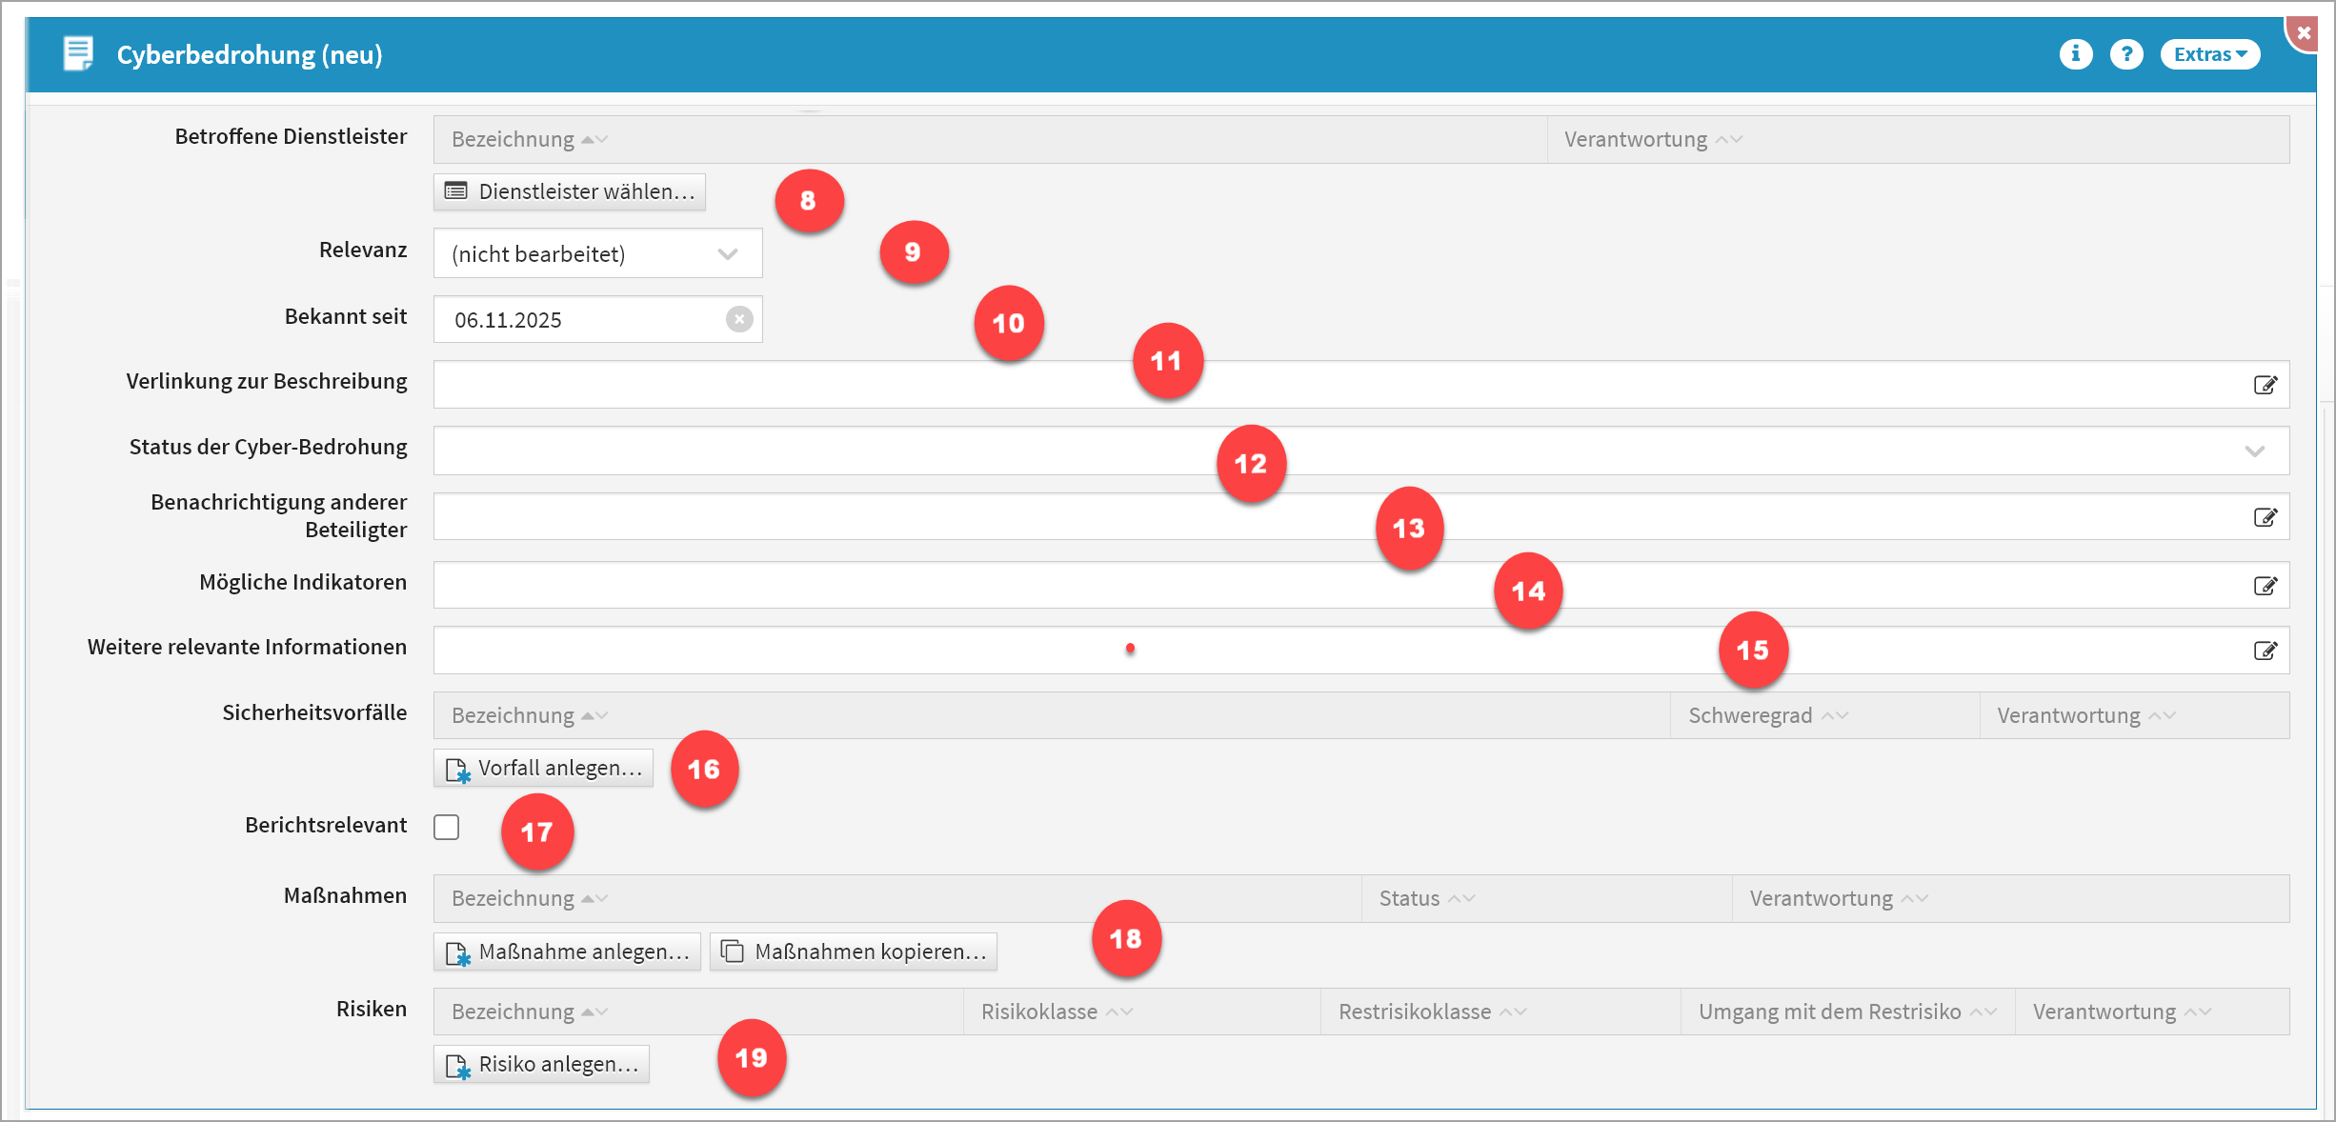
Task: Click Maßnahme anlegen button
Action: click(x=567, y=952)
